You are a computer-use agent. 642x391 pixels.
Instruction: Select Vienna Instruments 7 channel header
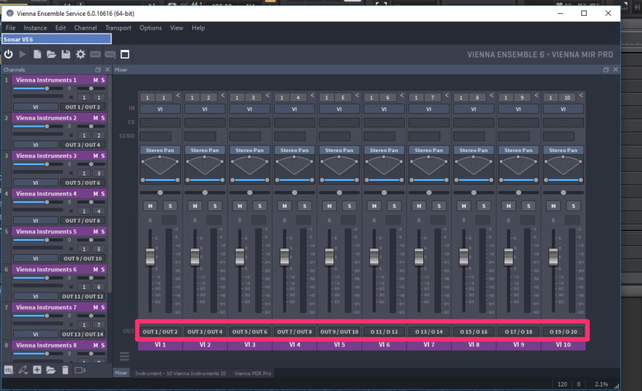59,307
